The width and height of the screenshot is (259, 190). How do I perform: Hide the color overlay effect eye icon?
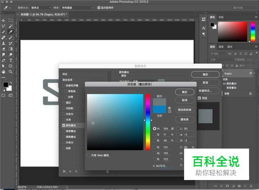[224, 84]
